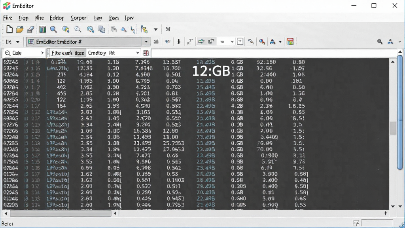The height and width of the screenshot is (228, 405).
Task: Open the dropdown arrow before the plus button
Action: tap(232, 42)
